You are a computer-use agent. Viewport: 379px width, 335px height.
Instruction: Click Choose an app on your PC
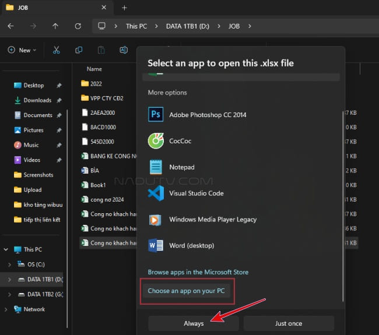(186, 291)
